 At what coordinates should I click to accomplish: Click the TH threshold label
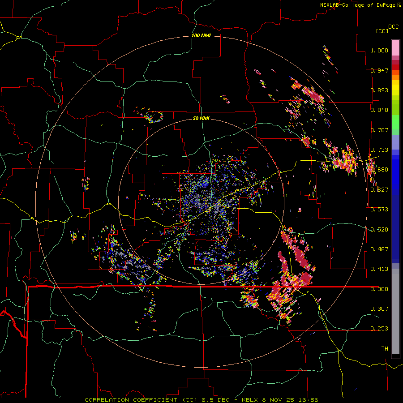coord(385,349)
